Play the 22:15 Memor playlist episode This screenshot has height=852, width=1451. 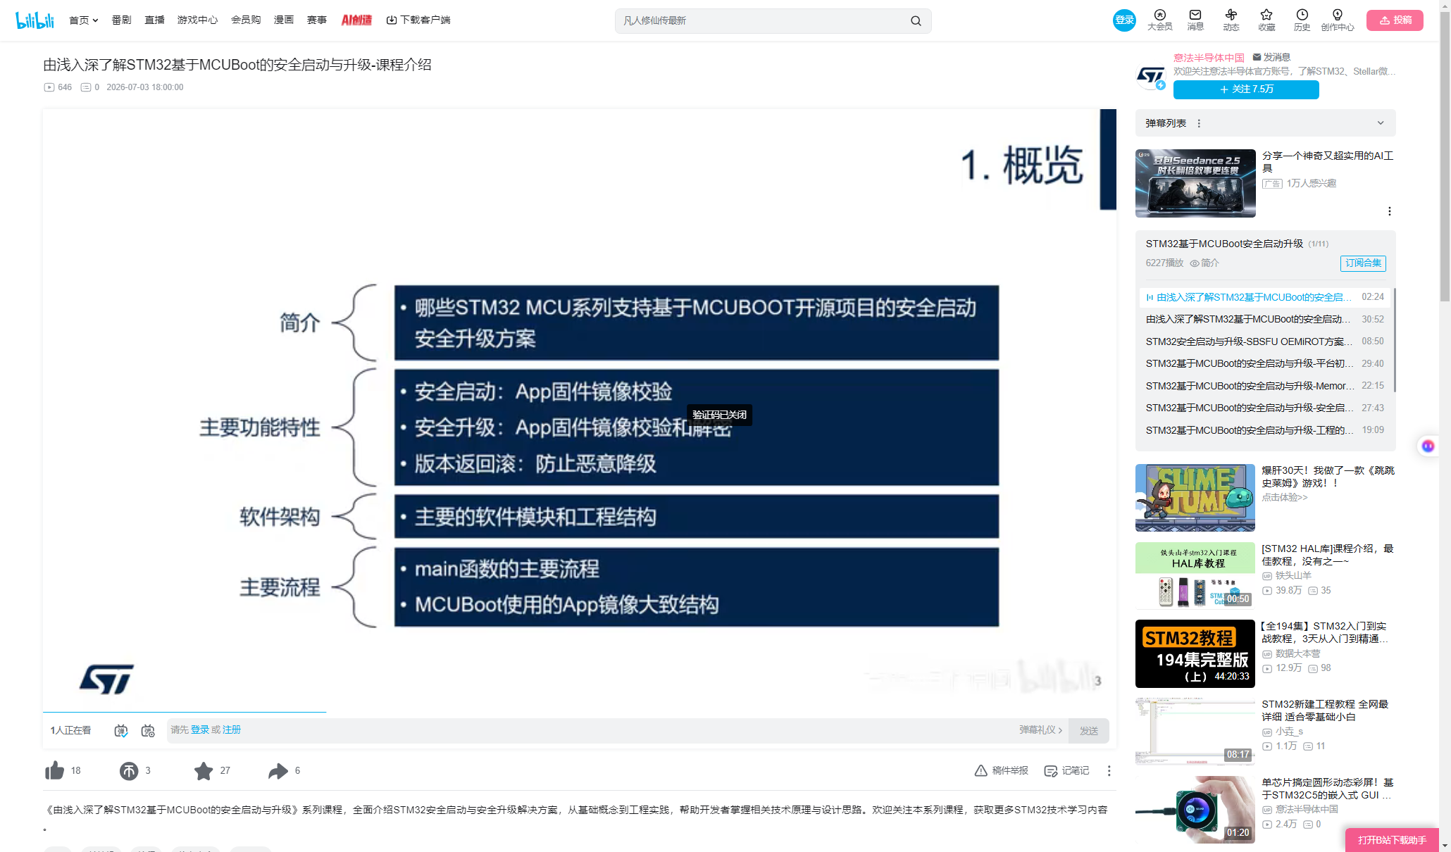tap(1265, 386)
